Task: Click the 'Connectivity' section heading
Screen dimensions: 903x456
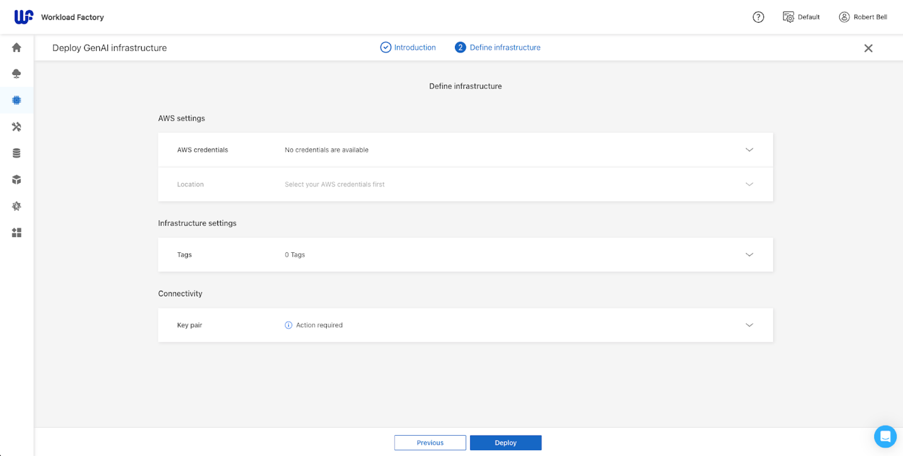Action: 180,294
